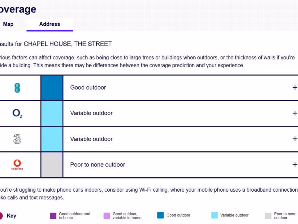
Task: Click the Key legend label
Action: 11,216
